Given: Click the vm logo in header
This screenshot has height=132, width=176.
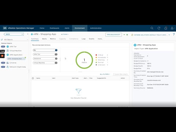Looking at the screenshot, I should point(5,28).
